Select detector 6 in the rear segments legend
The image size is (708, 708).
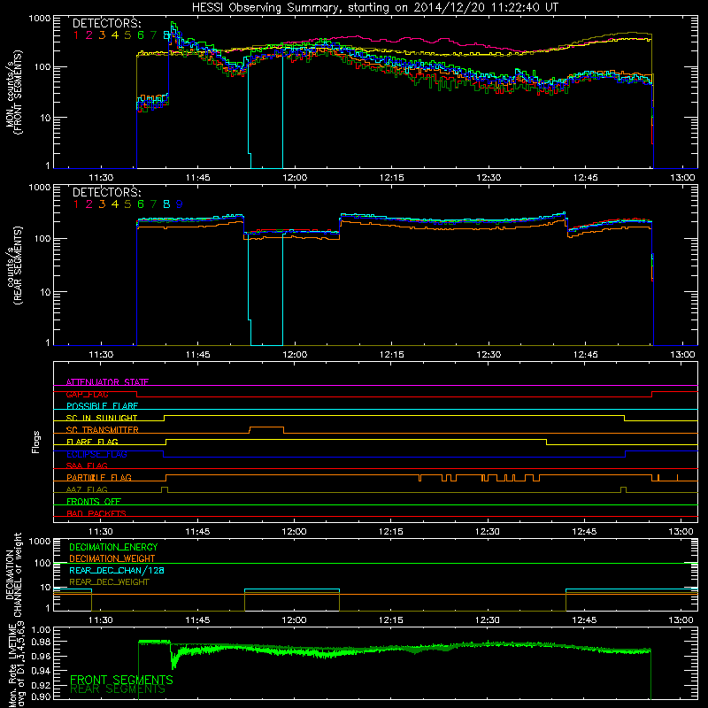click(141, 204)
